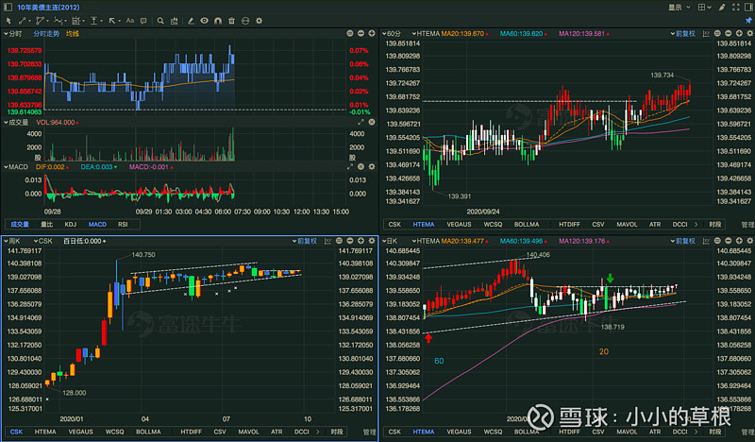Open the 分时 period dropdown

point(13,34)
